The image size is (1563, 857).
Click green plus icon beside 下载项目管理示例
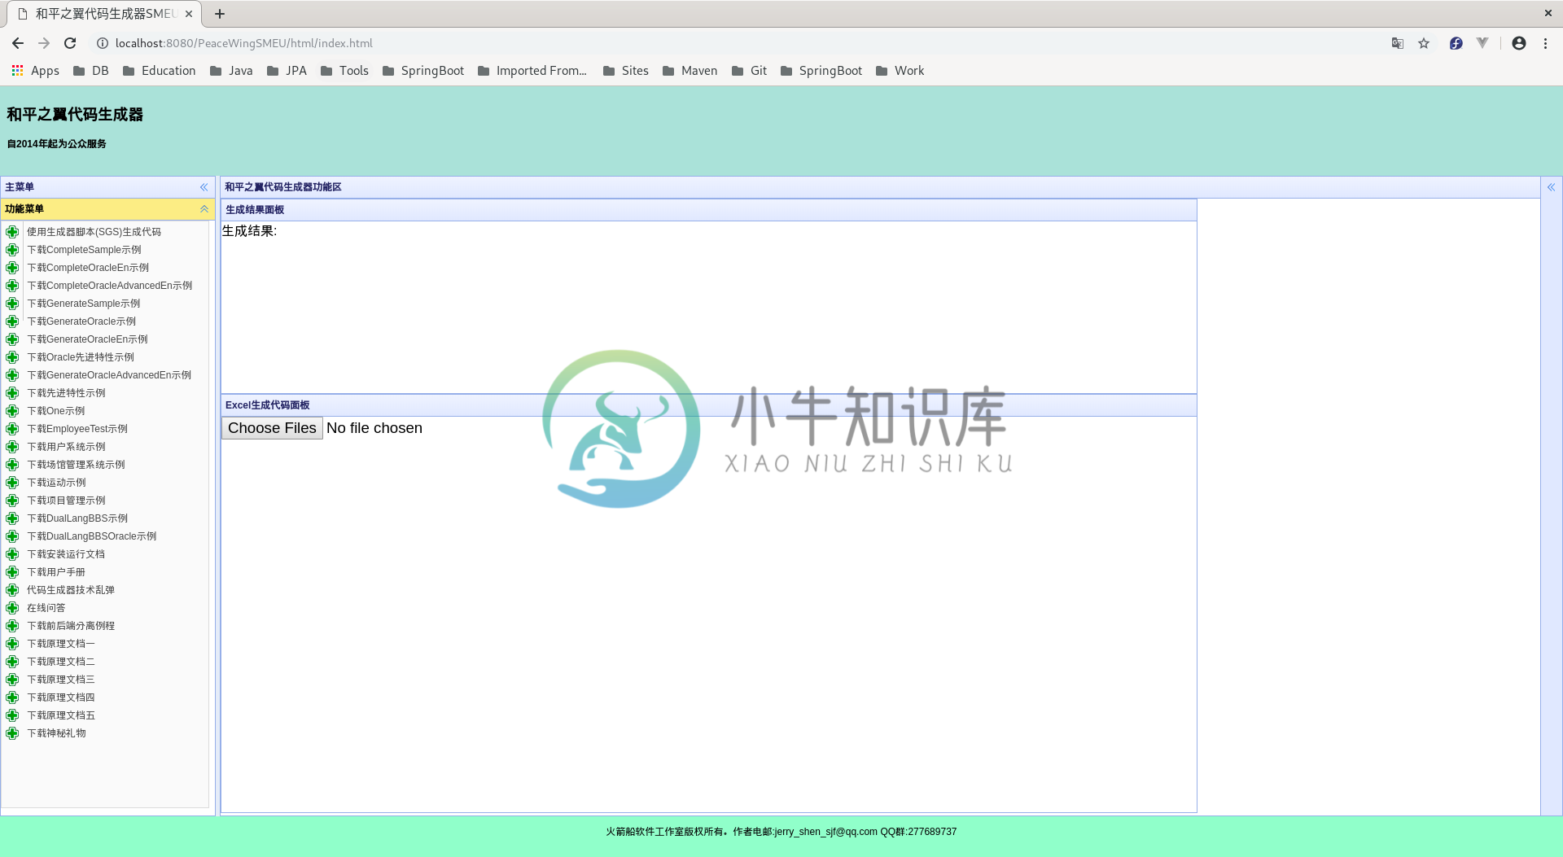[12, 501]
